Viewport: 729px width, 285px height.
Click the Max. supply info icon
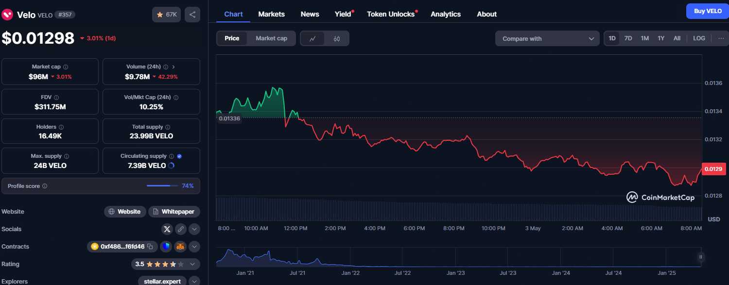point(67,156)
